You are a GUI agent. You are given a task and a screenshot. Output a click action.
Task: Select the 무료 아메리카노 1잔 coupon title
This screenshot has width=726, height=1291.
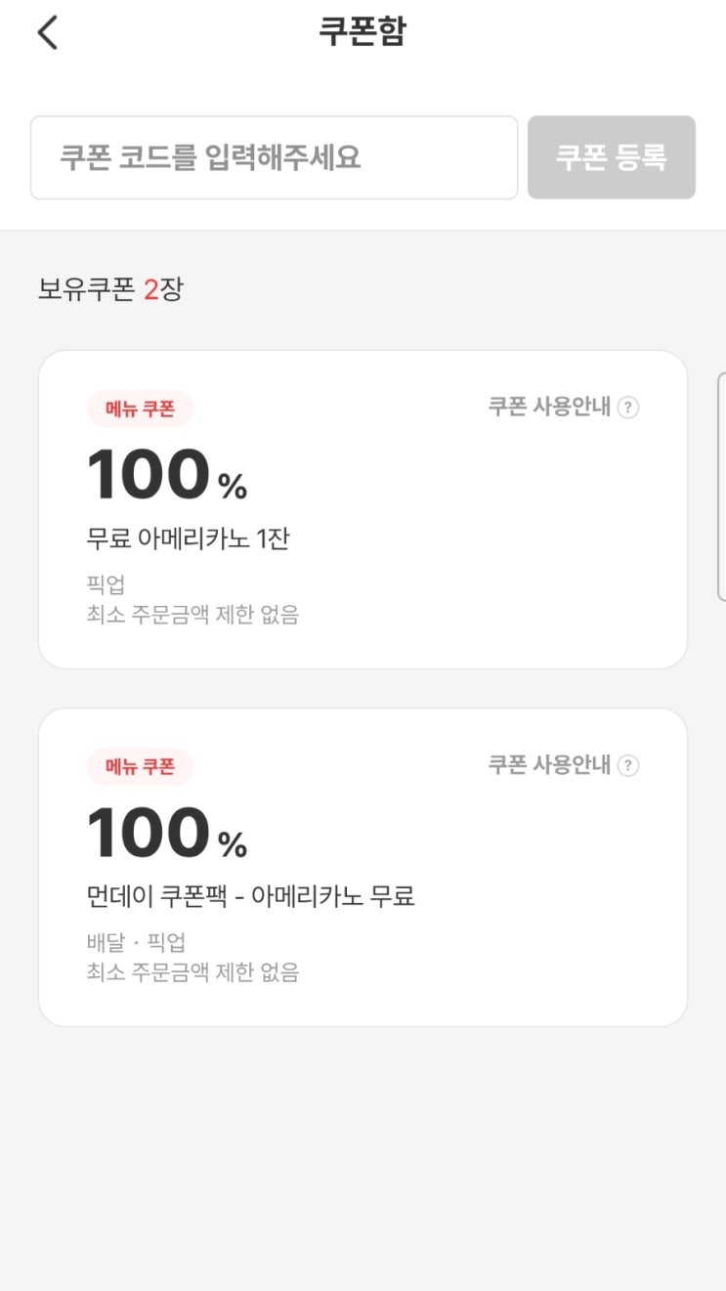(188, 538)
